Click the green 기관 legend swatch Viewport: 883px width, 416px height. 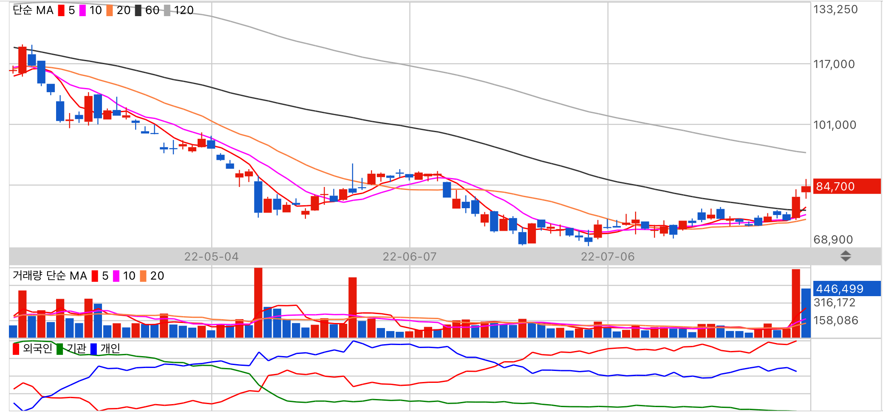(x=60, y=349)
